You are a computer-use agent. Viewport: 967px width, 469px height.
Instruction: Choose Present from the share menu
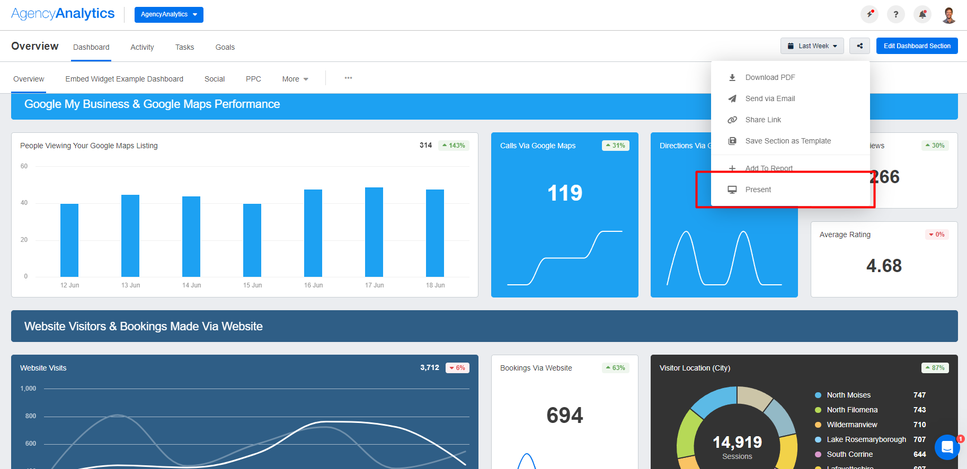pos(791,190)
